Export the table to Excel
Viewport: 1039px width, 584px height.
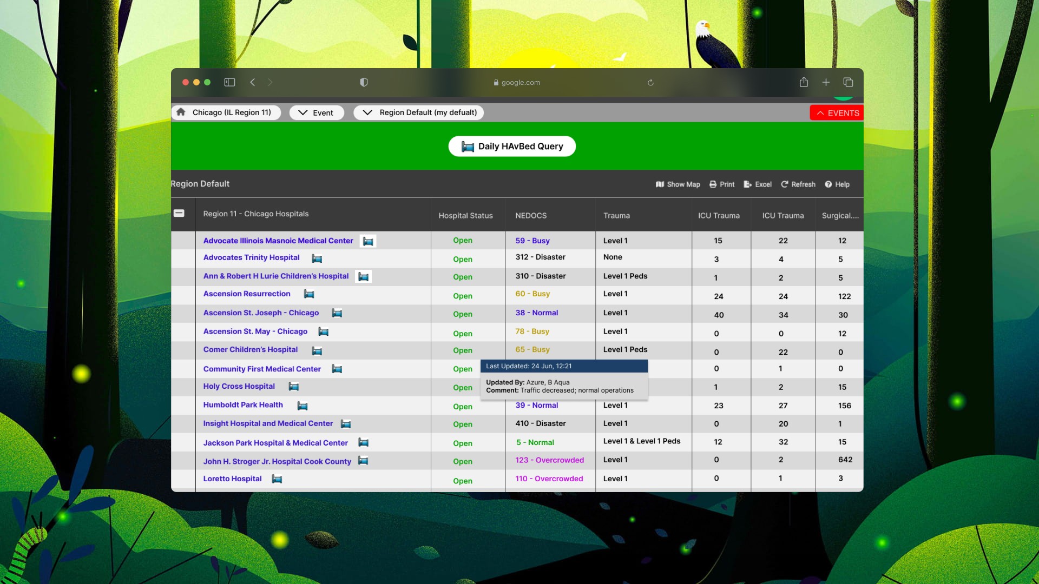point(758,184)
